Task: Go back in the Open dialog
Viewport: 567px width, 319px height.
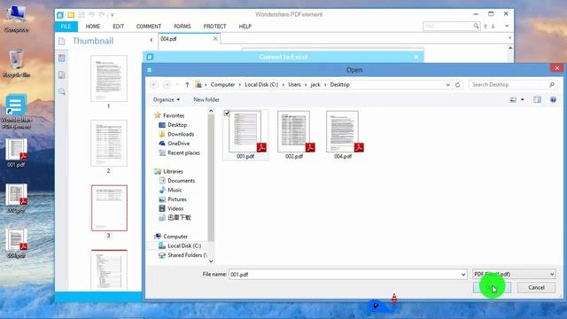Action: (x=153, y=85)
